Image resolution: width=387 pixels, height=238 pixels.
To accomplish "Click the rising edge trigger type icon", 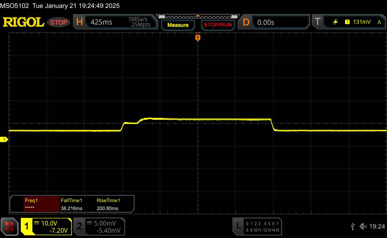I will [x=335, y=22].
